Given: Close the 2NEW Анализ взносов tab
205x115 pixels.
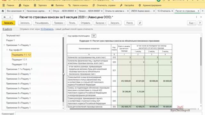Looking at the screenshot, I should pyautogui.click(x=154, y=11).
